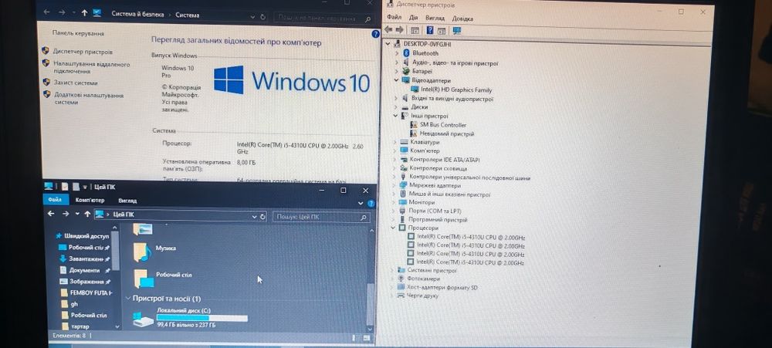This screenshot has height=348, width=772.
Task: Click the Пошук: Цей ПК search field
Action: (x=323, y=217)
